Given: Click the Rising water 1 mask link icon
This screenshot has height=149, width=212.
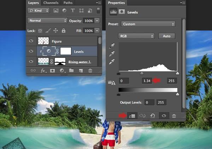Looking at the screenshot, I should pos(52,61).
